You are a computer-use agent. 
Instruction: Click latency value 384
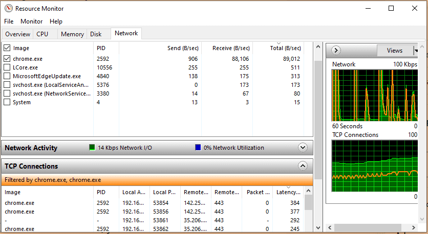(295, 203)
